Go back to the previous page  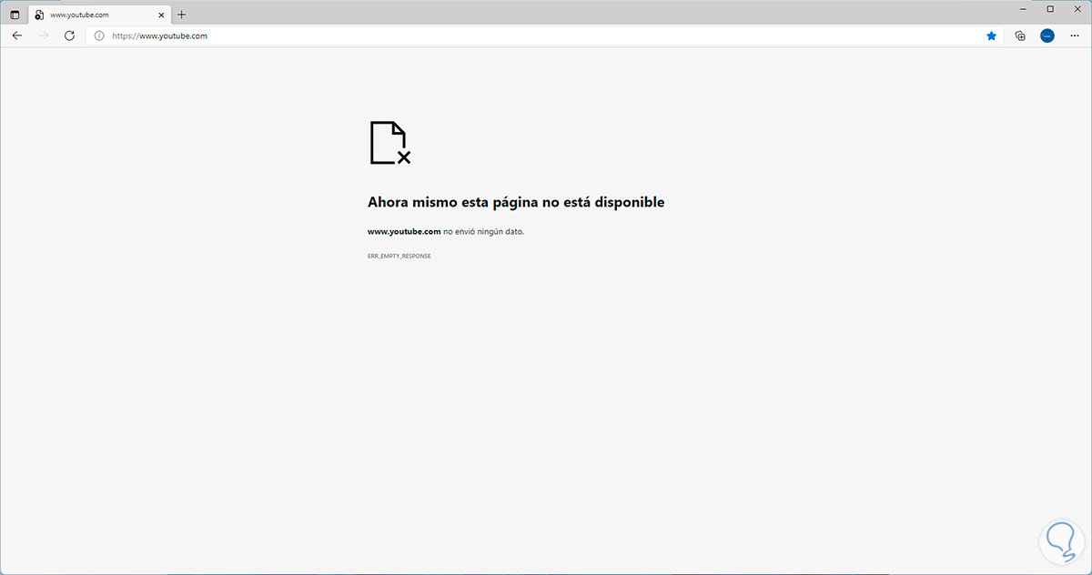(x=16, y=35)
